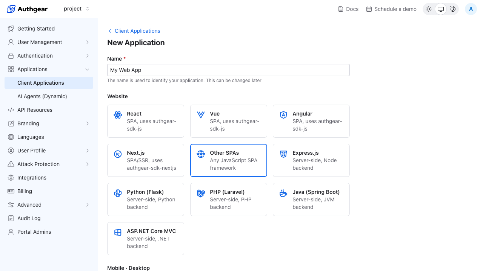This screenshot has width=483, height=271.
Task: Click the Billing card icon
Action: coord(11,191)
